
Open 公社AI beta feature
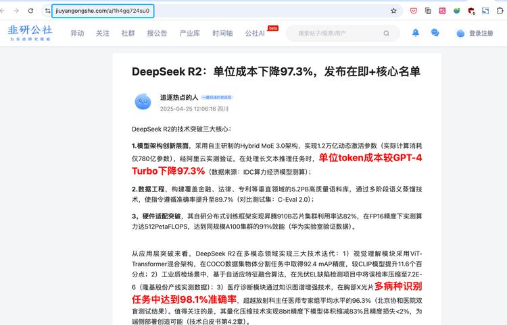(x=256, y=33)
